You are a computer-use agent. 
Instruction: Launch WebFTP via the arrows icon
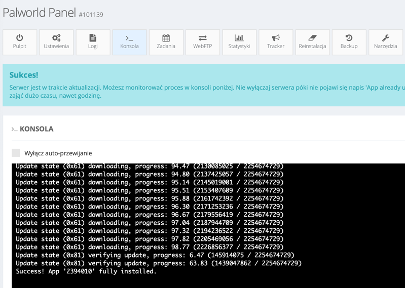coord(202,38)
